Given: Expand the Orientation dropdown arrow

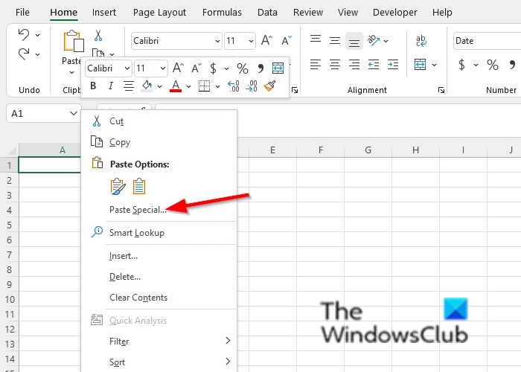Looking at the screenshot, I should [386, 41].
